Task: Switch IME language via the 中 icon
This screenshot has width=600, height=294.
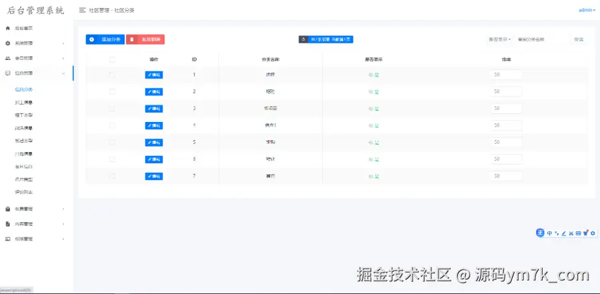Action: click(x=549, y=233)
